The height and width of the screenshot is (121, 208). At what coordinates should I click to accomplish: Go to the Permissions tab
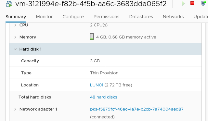tap(106, 17)
